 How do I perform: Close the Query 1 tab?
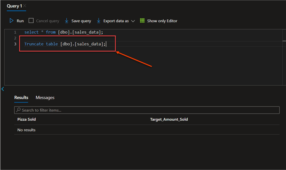pos(25,6)
